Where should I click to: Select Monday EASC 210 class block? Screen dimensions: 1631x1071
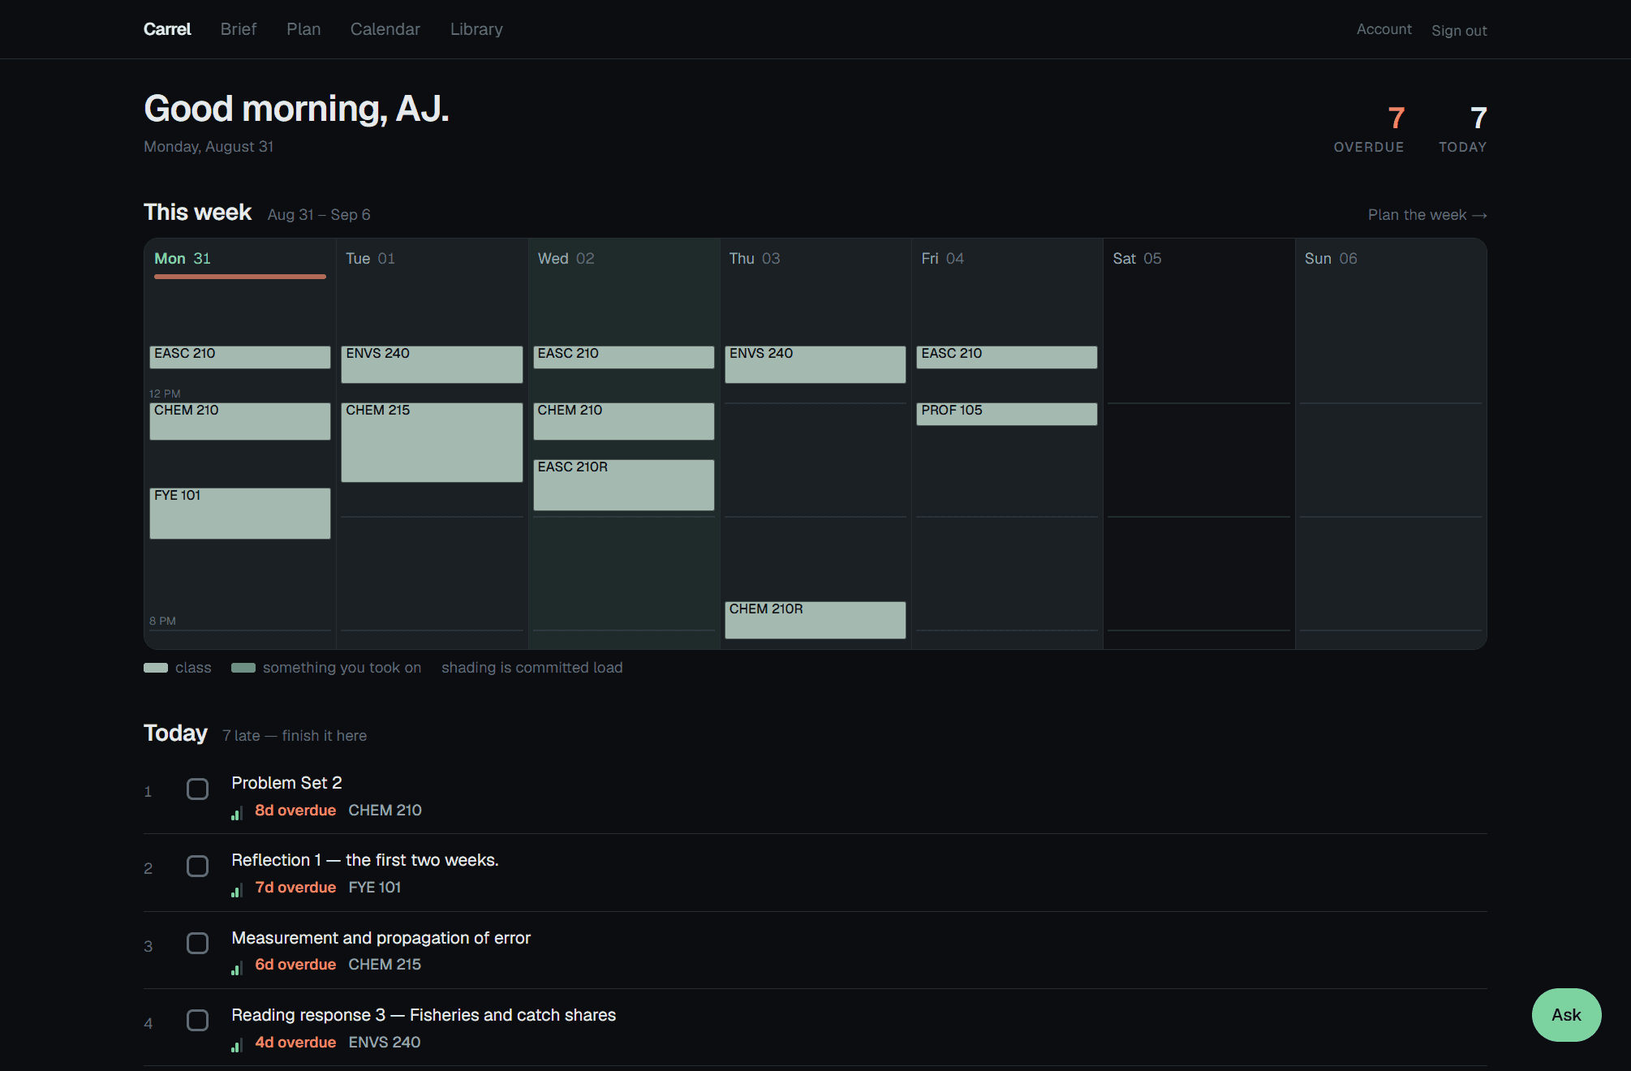(x=240, y=357)
